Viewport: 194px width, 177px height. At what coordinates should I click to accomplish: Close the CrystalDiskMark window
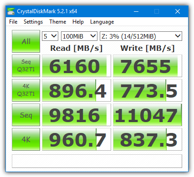[x=178, y=11]
